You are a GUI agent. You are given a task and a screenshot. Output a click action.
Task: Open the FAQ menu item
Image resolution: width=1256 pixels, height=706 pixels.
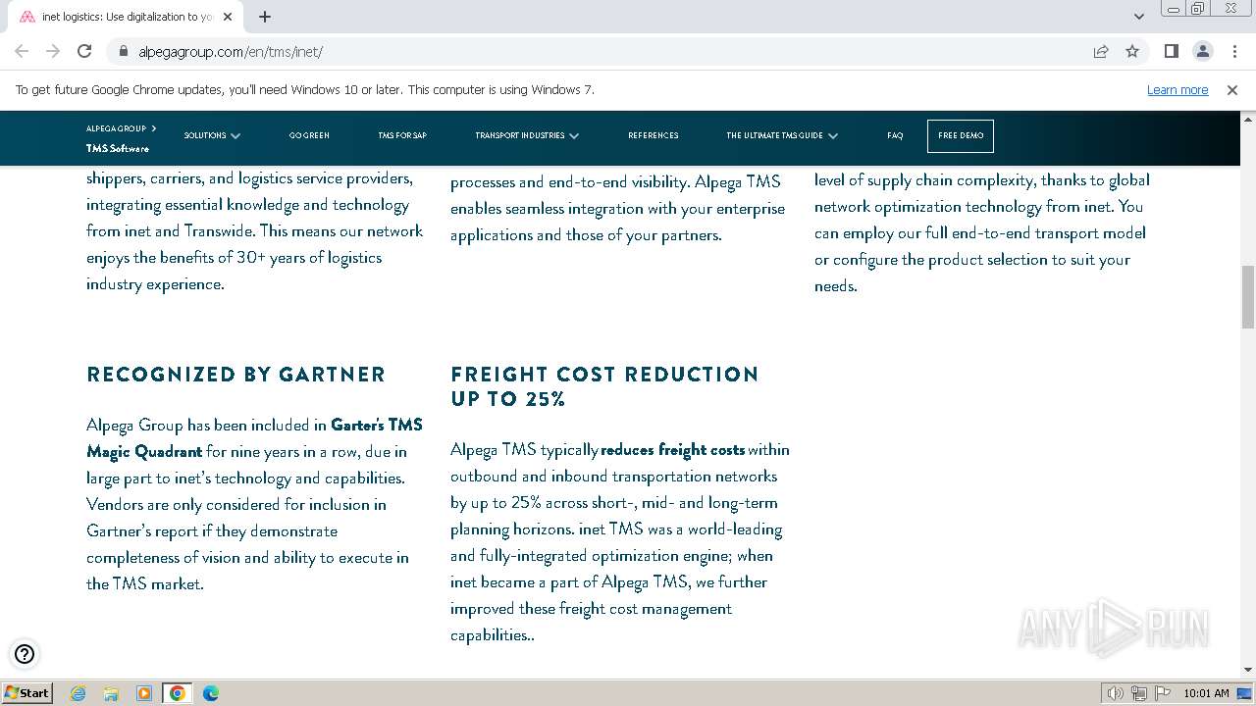click(895, 135)
